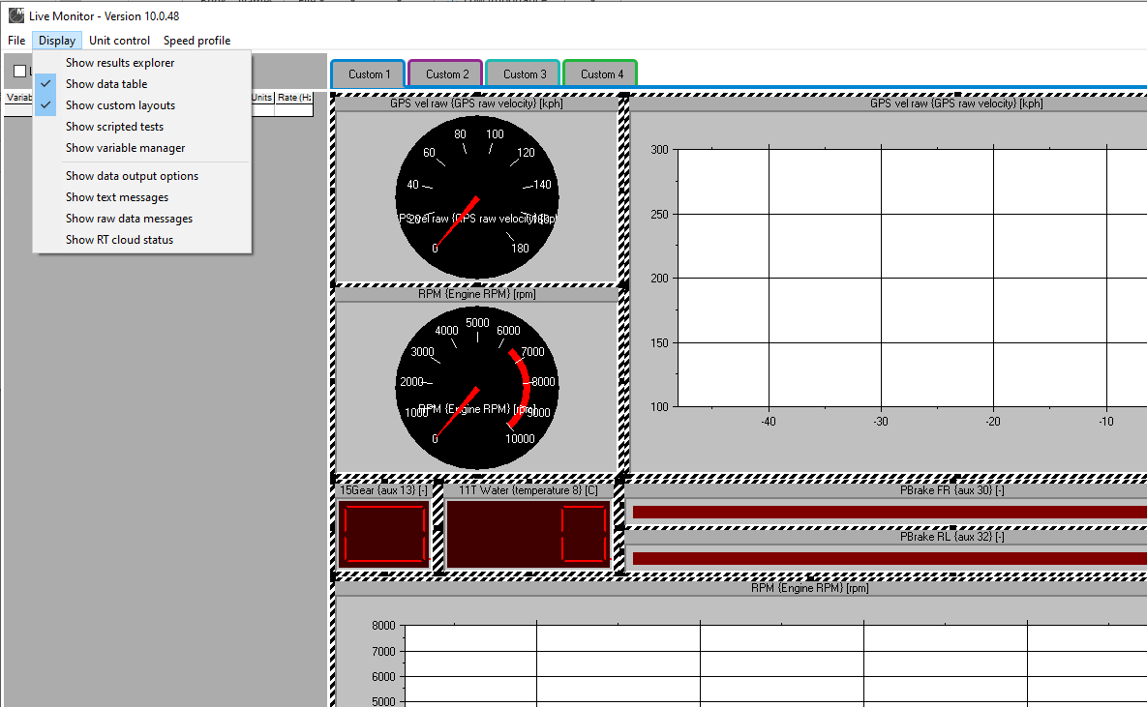Click the GPS raw velocity dial gauge

coord(476,193)
